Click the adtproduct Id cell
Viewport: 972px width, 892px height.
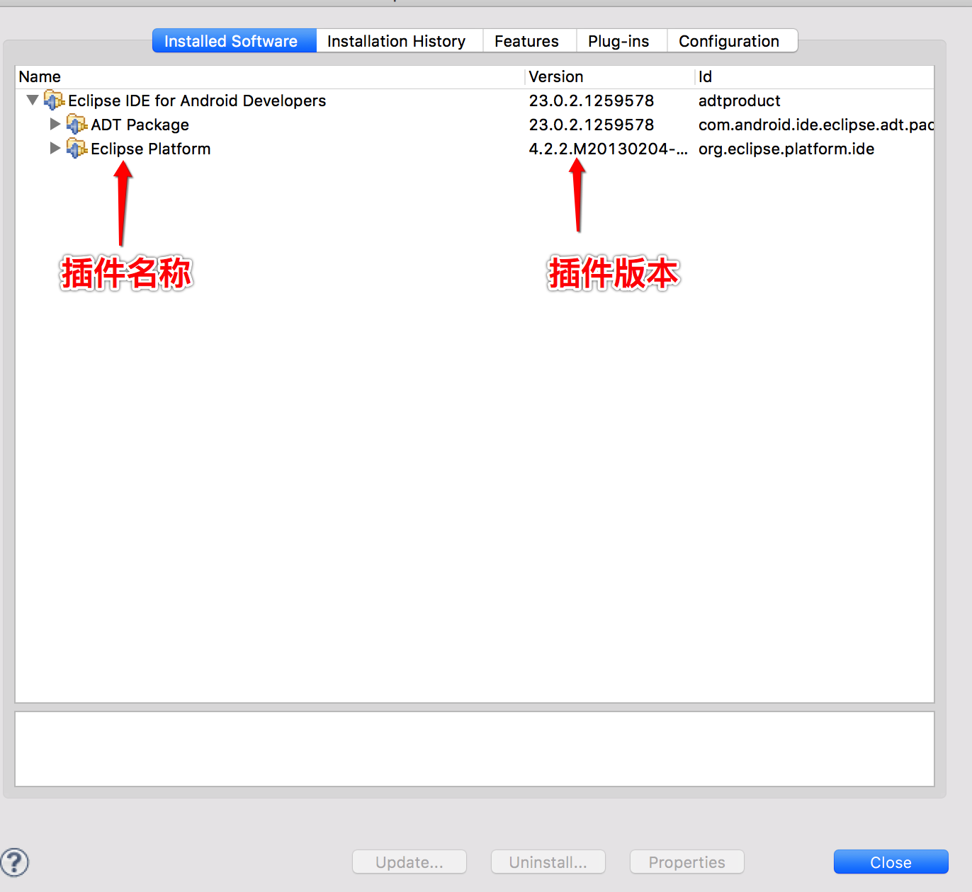point(740,101)
